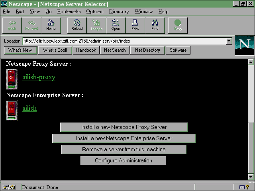Image resolution: width=255 pixels, height=191 pixels.
Task: Open the Help menu
Action: (x=163, y=12)
